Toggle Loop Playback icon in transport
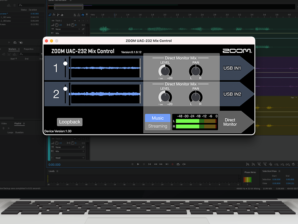 pos(178,164)
